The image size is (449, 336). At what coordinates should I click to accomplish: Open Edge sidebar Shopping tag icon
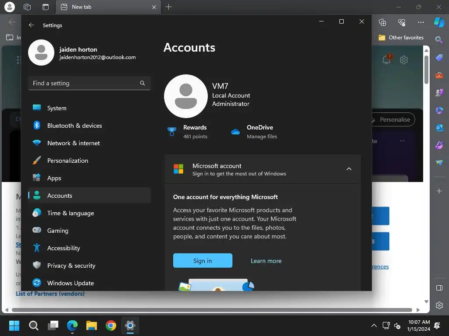click(x=439, y=57)
